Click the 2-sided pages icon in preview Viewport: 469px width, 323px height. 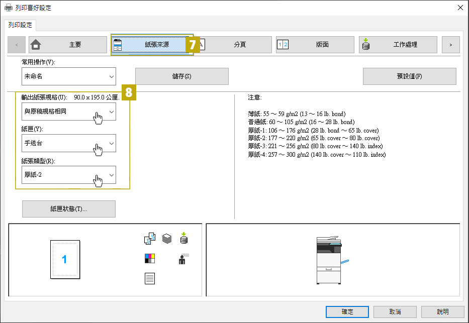(150, 239)
